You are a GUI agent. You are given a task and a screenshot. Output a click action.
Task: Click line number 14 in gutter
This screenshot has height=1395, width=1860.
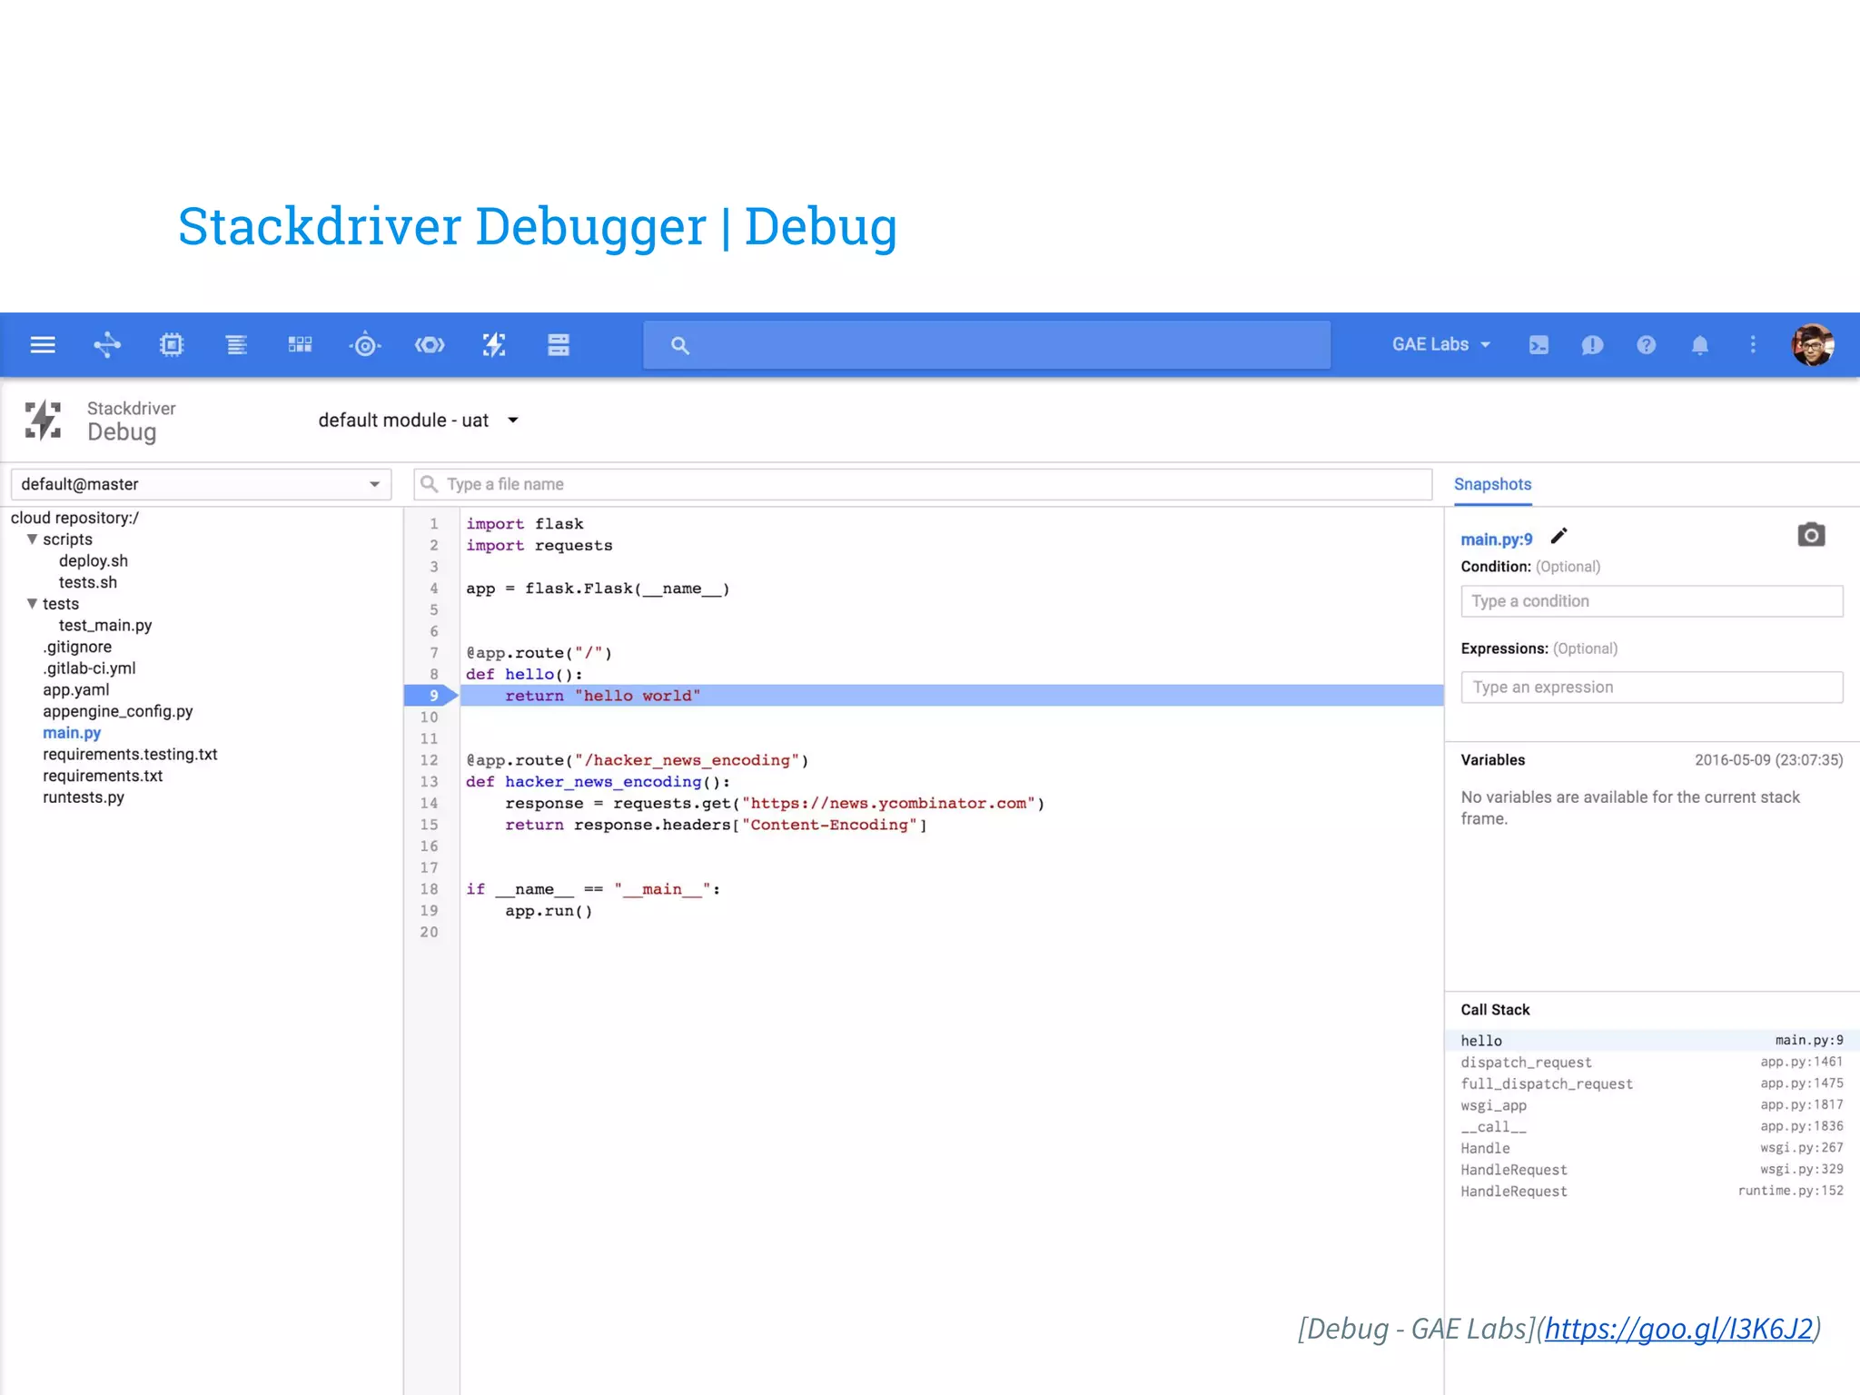[x=430, y=803]
